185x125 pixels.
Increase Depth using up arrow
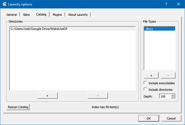[173, 95]
